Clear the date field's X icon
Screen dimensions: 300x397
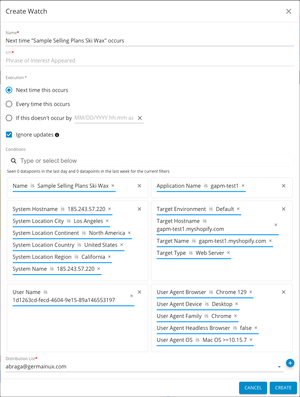pos(140,118)
